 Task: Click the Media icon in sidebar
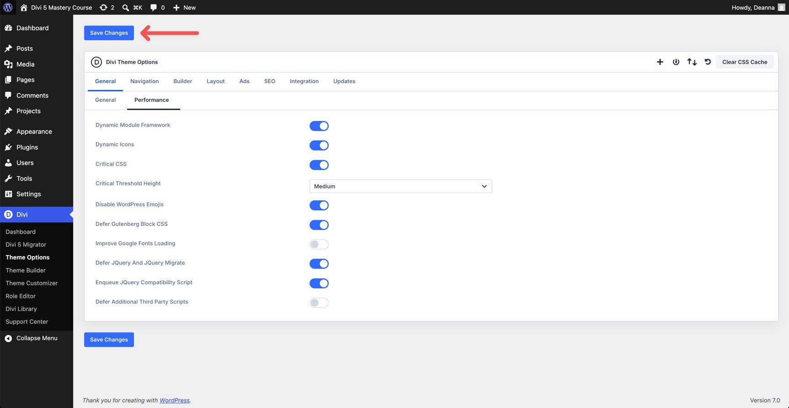8,64
